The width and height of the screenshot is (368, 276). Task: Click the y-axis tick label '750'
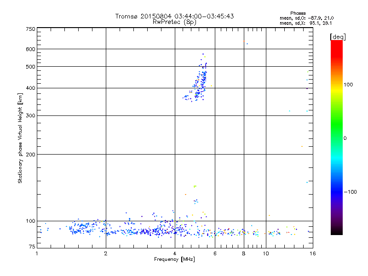(x=30, y=29)
